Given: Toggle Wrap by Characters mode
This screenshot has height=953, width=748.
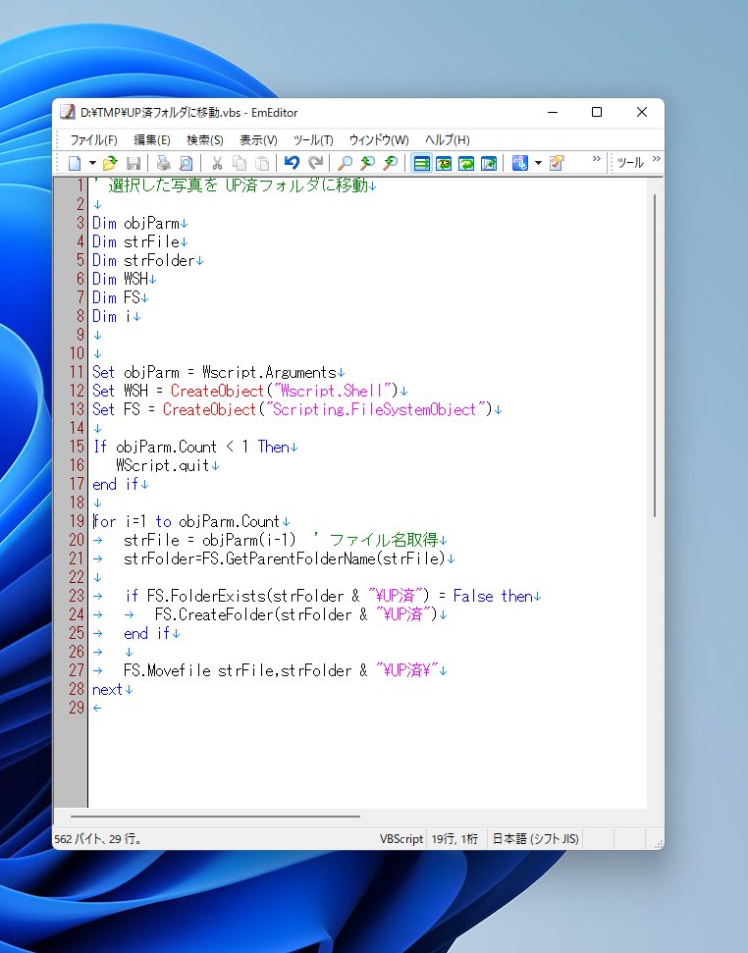Looking at the screenshot, I should pyautogui.click(x=444, y=163).
